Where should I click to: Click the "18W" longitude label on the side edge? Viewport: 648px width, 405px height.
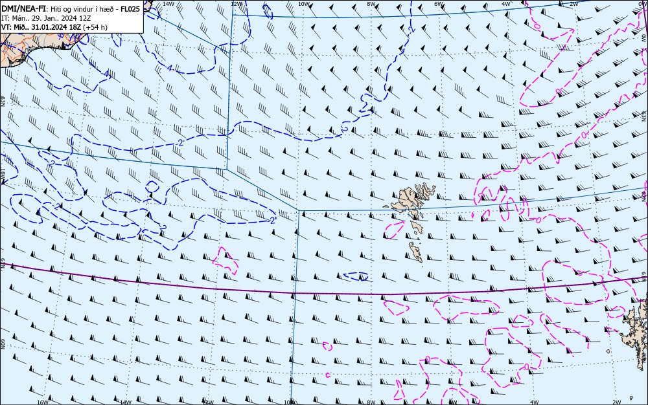[3, 173]
